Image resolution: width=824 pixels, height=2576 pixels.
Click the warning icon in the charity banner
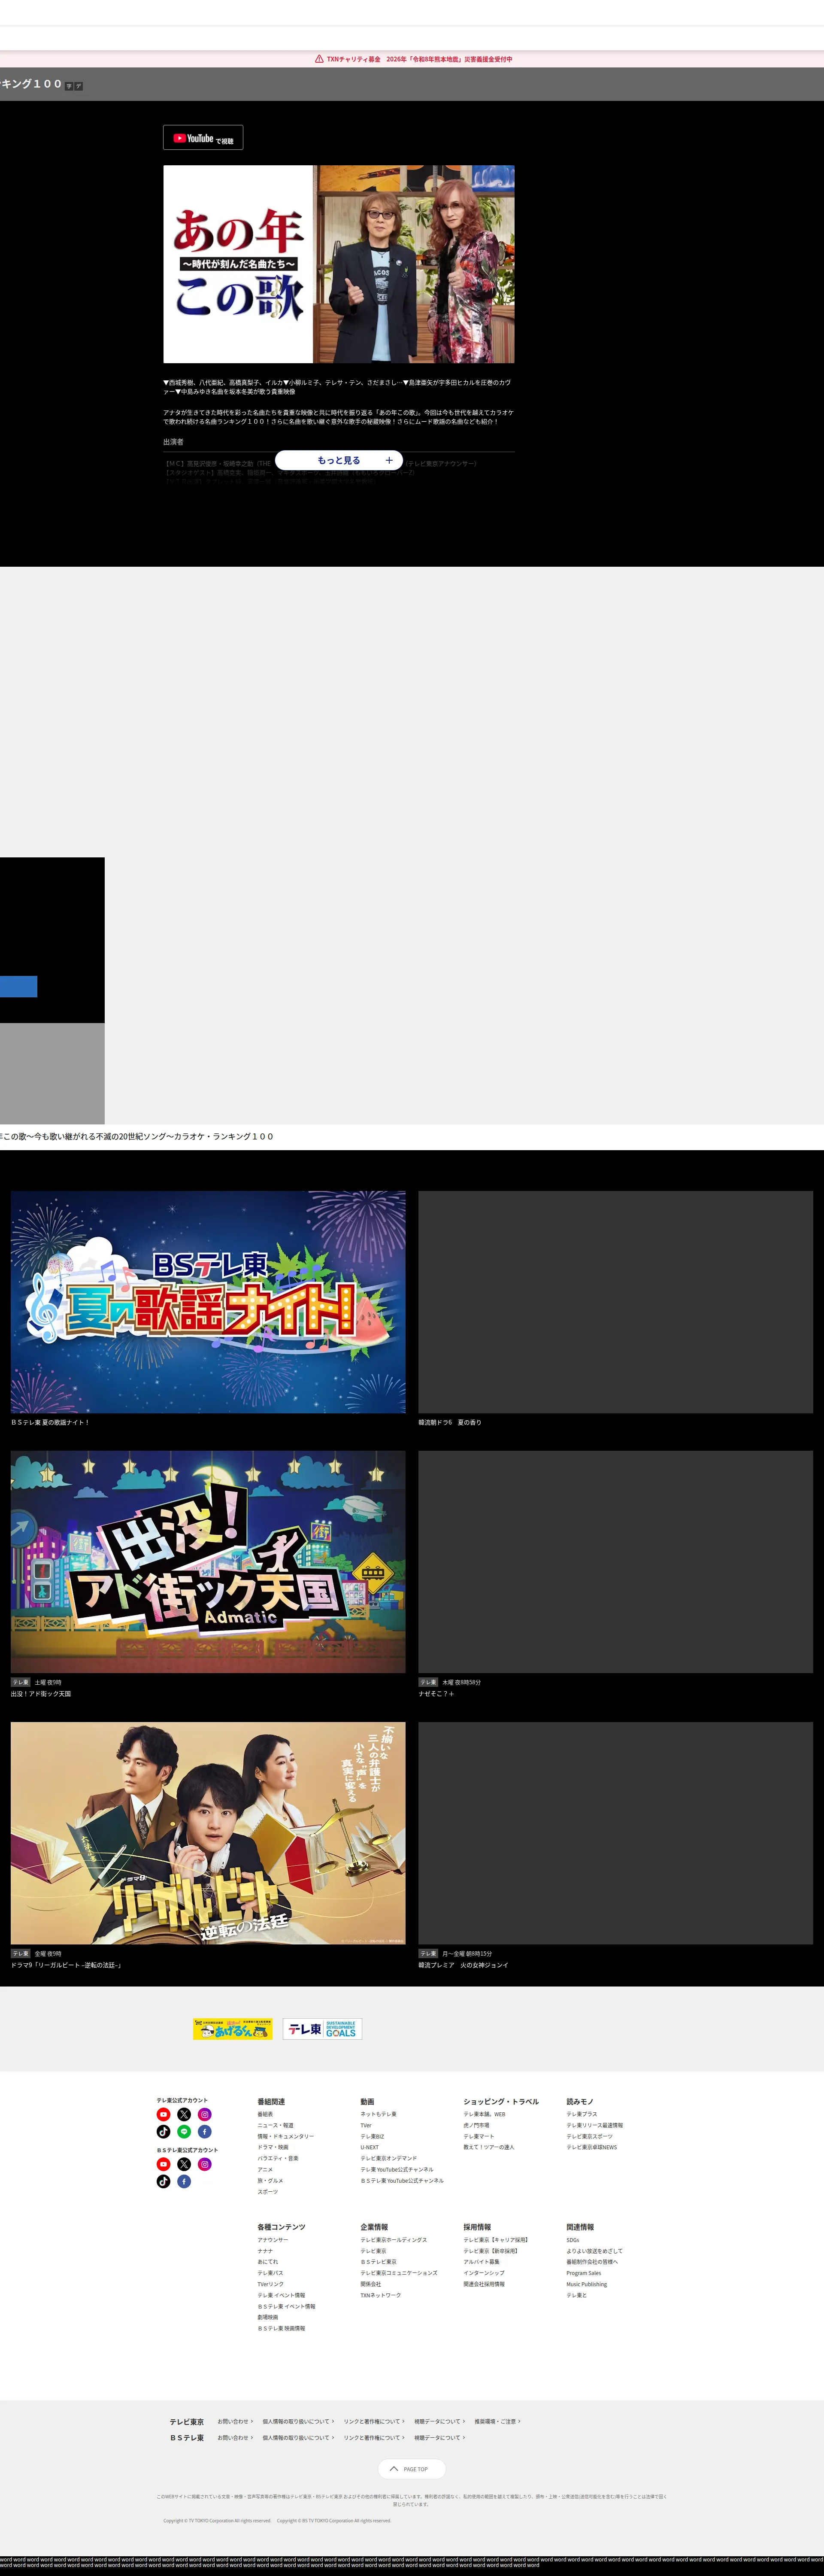point(319,59)
